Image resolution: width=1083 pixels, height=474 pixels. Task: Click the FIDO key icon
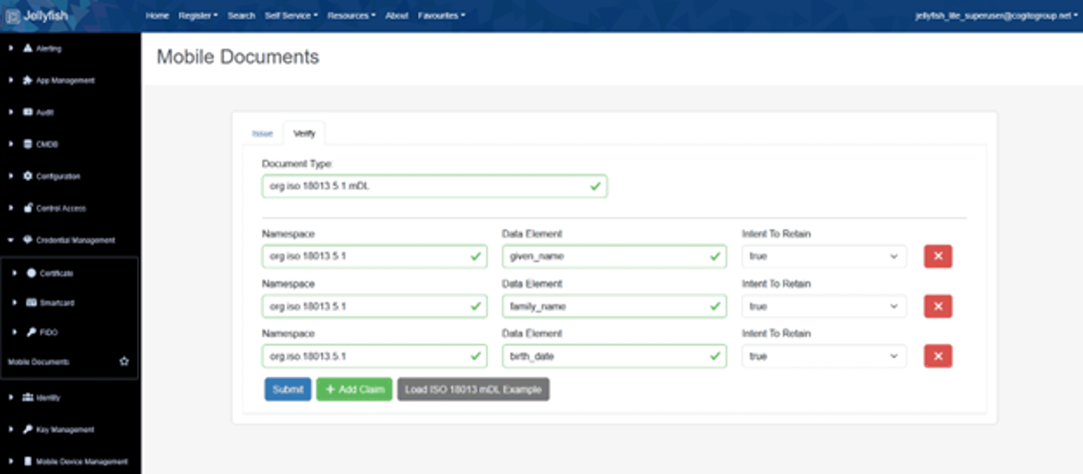tap(32, 332)
